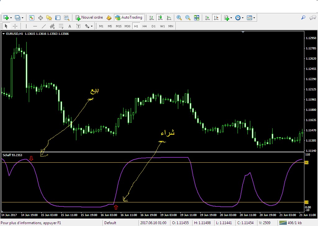Click the Zoom Out magnifier icon

188,18
